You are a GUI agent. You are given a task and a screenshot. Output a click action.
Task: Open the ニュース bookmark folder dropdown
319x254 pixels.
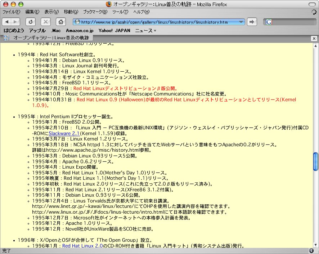pyautogui.click(x=146, y=31)
